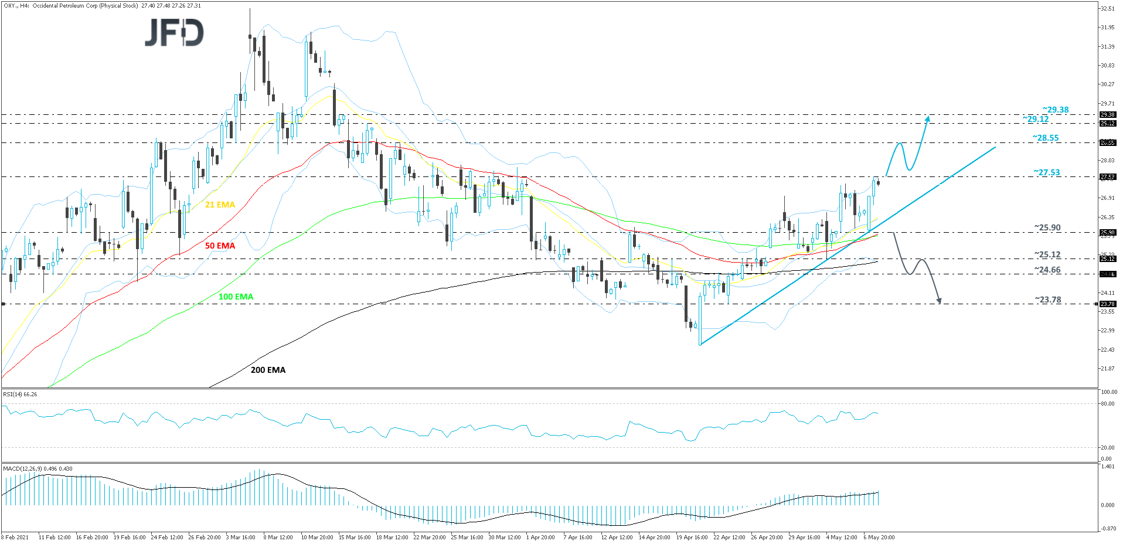The width and height of the screenshot is (1123, 544).
Task: Click the '24 Feb 12:00' date label
Action: coord(167,537)
